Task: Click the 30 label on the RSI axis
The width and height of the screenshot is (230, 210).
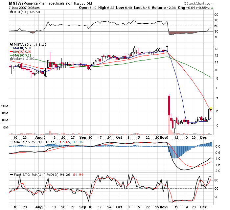Action: 216,32
